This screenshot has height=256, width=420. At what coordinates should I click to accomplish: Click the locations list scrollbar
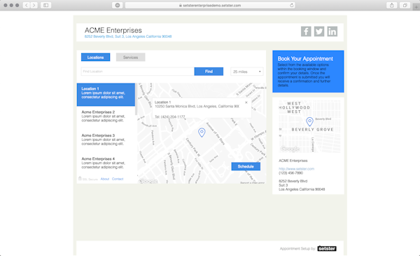point(136,99)
